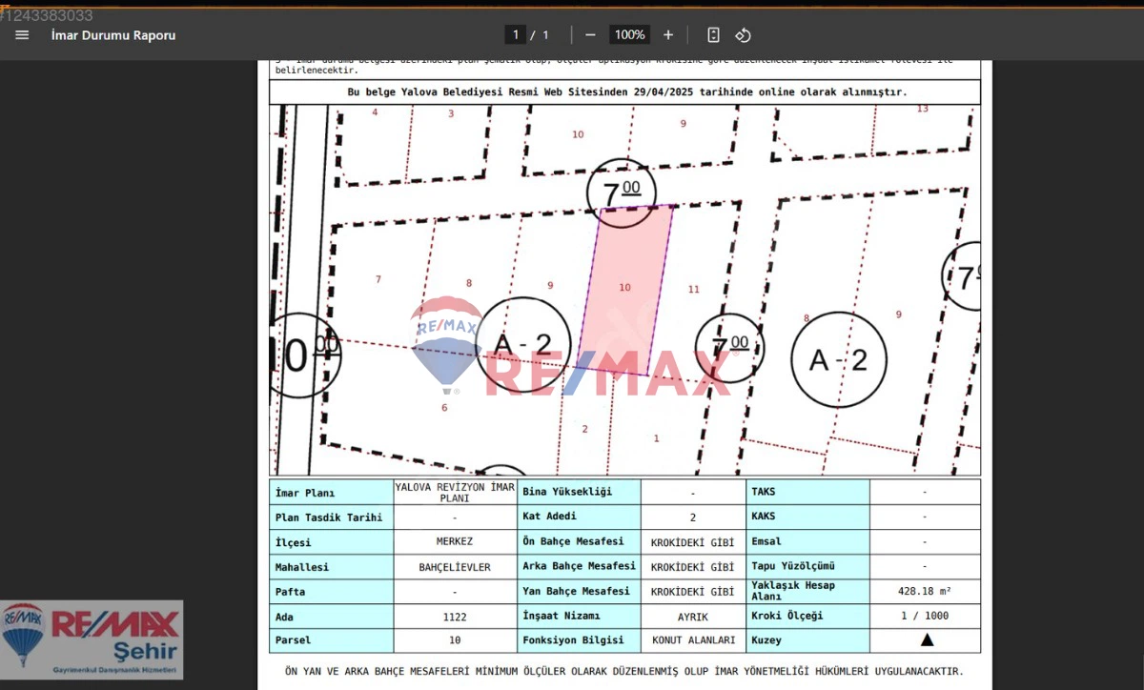
Task: Click the Kroki Ölçeği label
Action: pyautogui.click(x=786, y=617)
